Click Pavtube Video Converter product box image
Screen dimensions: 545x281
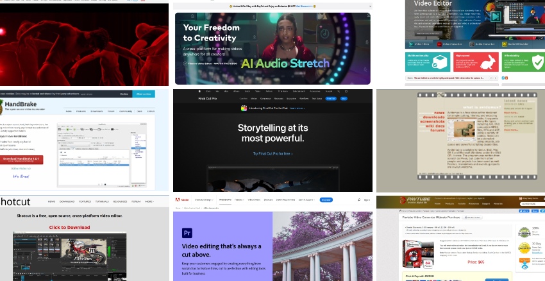[418, 254]
